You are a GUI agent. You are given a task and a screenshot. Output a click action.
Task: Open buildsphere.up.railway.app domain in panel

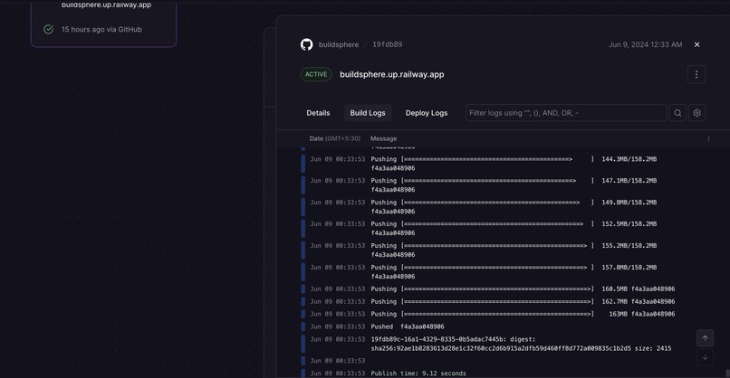(392, 74)
